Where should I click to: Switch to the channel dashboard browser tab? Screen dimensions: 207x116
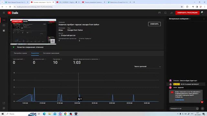point(93,2)
